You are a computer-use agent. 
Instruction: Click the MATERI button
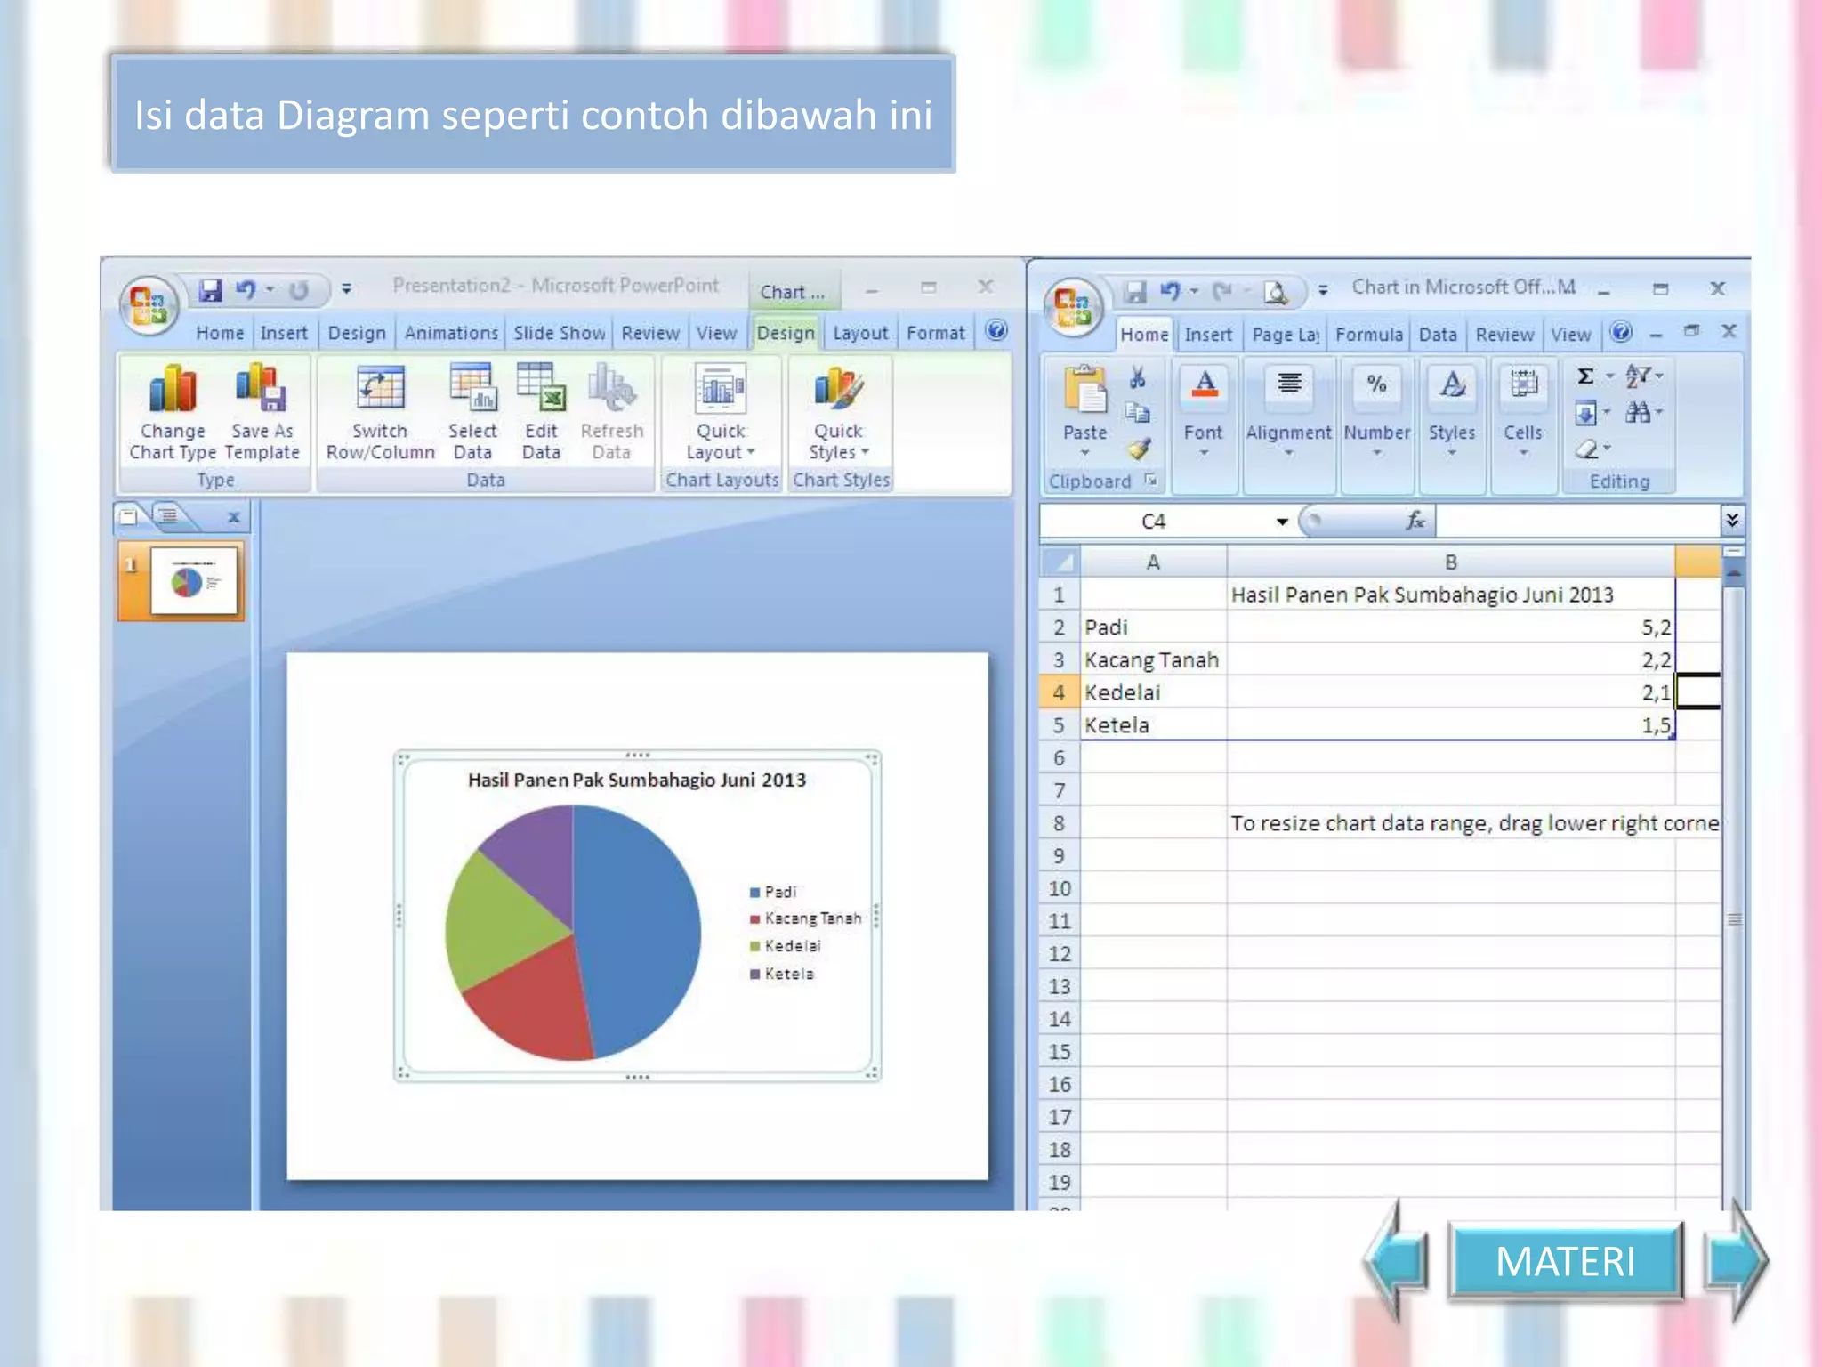(x=1565, y=1261)
